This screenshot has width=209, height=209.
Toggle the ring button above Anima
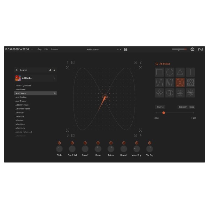coord(111,143)
